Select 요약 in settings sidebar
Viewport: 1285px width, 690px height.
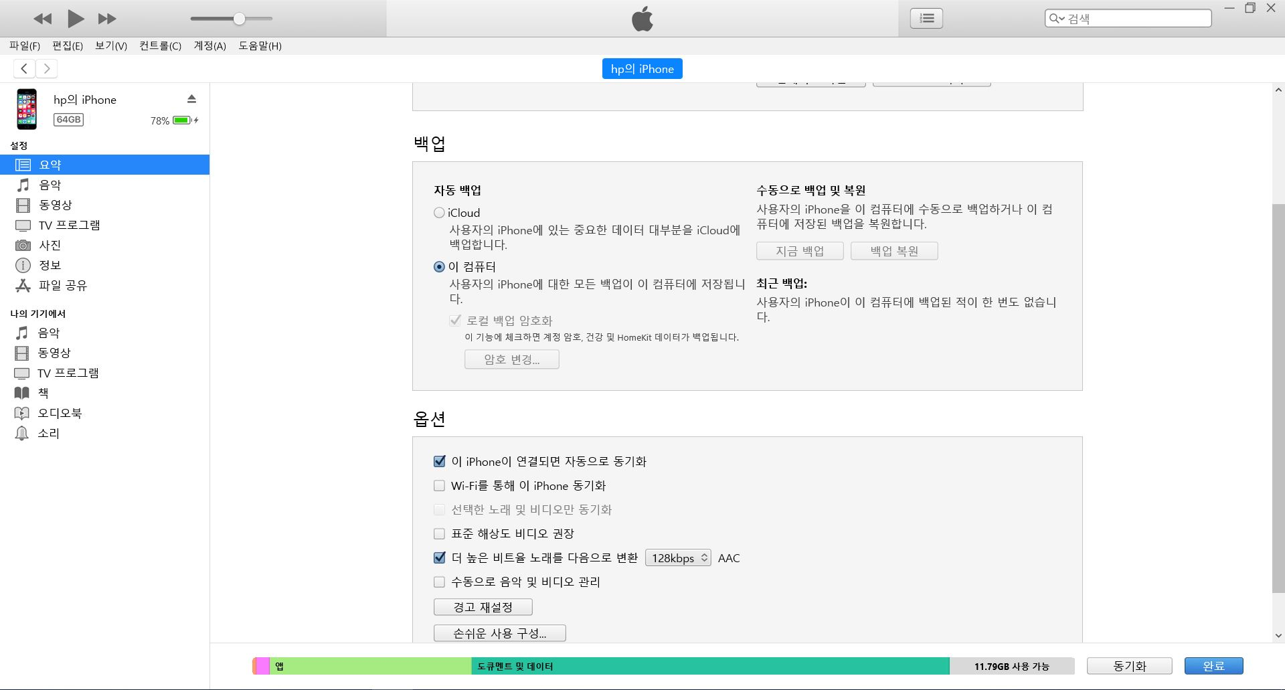click(104, 165)
